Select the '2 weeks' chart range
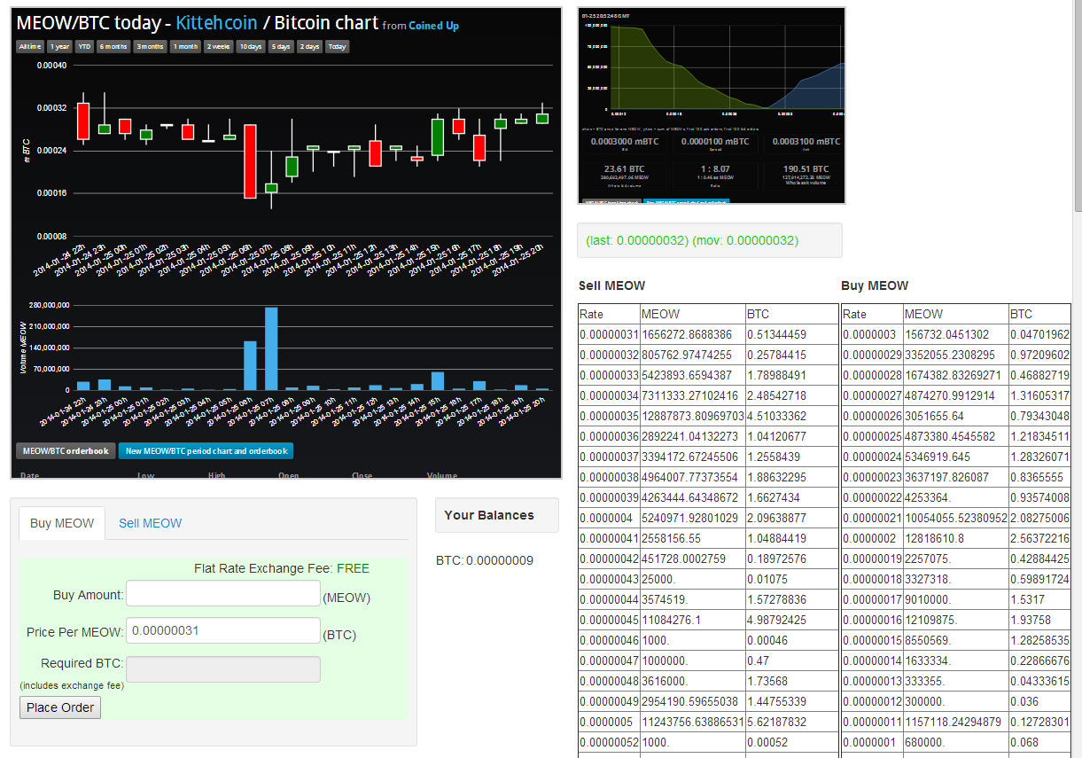 [219, 46]
